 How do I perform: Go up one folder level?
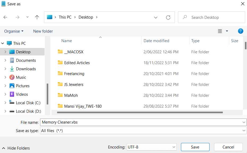pos(37,17)
